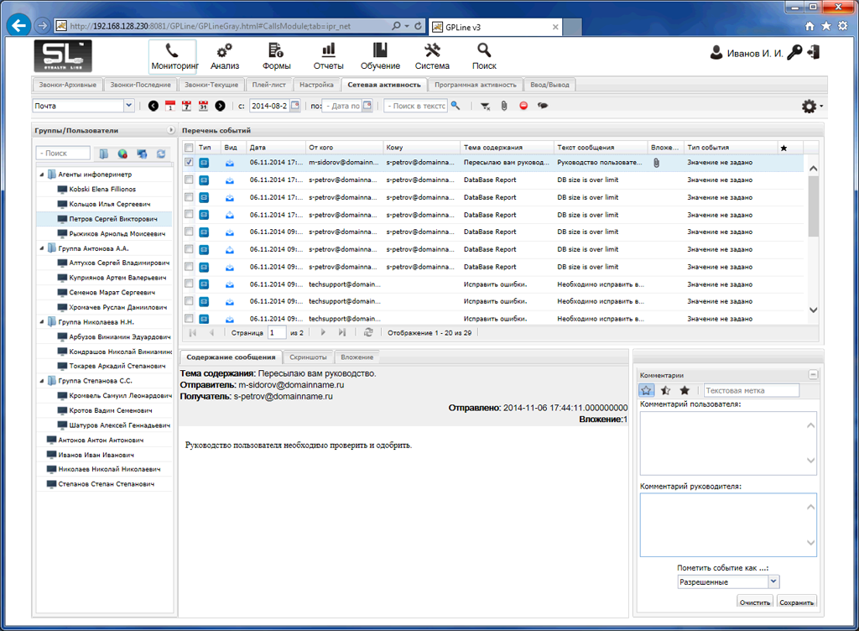859x631 pixels.
Task: Click the clear filter funnel icon
Action: [485, 107]
